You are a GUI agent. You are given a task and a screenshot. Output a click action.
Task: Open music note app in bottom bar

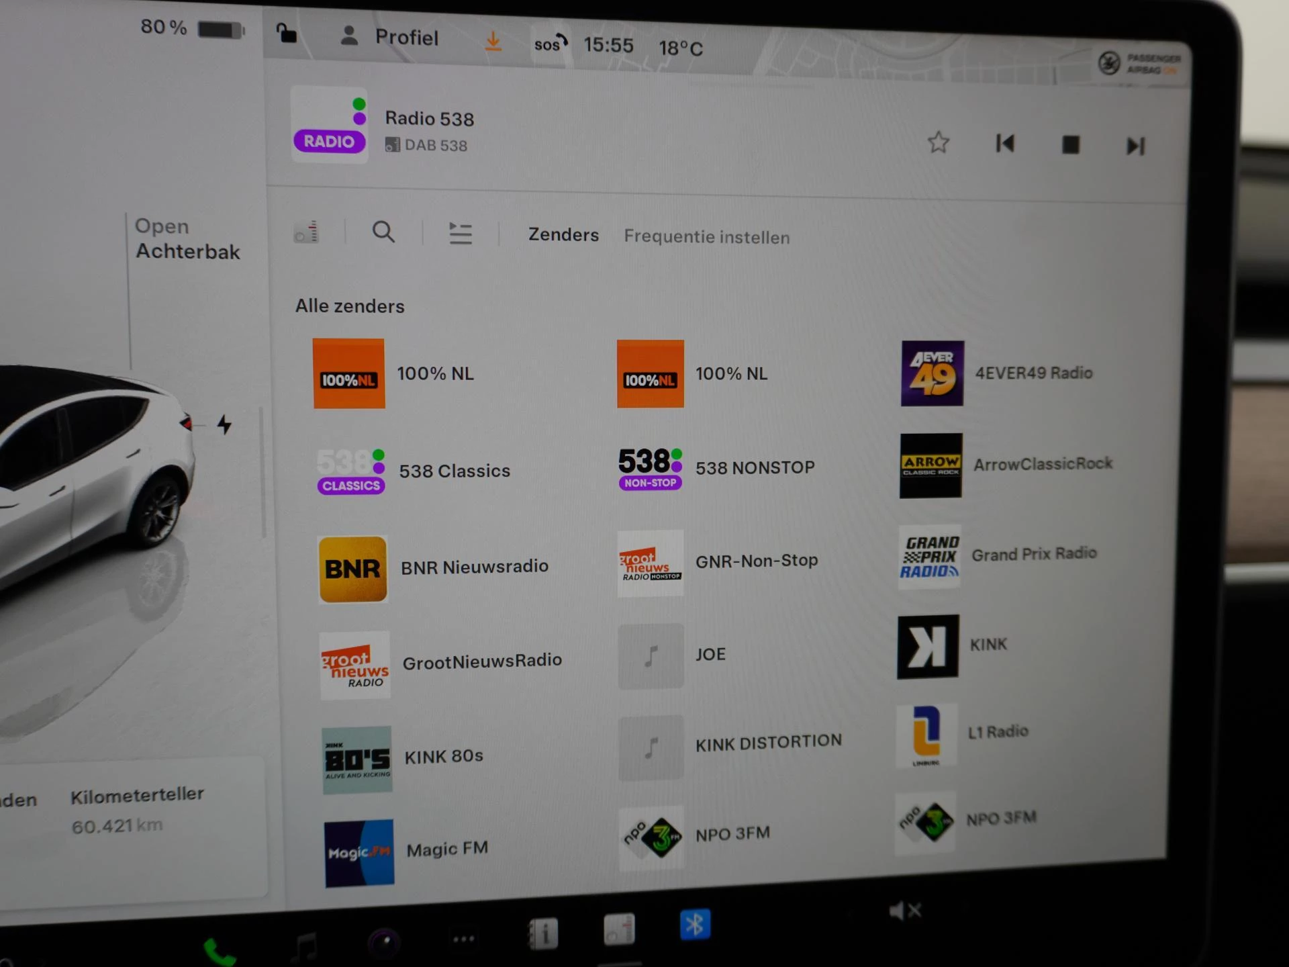[305, 947]
